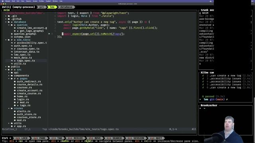Open accessibility.spec file in tree
The height and width of the screenshot is (143, 255).
pos(32,43)
